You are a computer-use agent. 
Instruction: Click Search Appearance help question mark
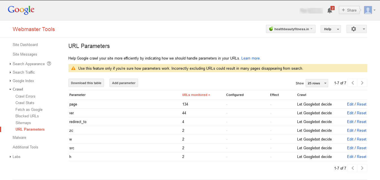[49, 64]
